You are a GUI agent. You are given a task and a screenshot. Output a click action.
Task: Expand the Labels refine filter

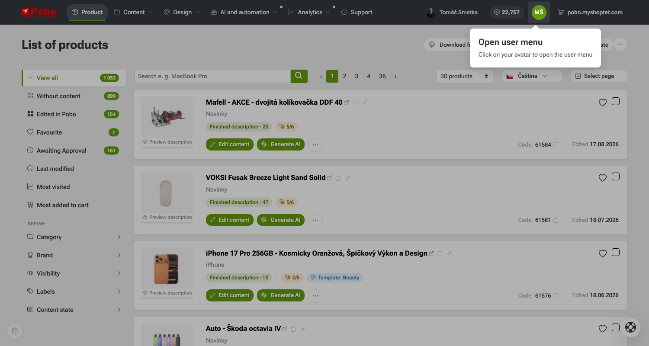(x=74, y=292)
